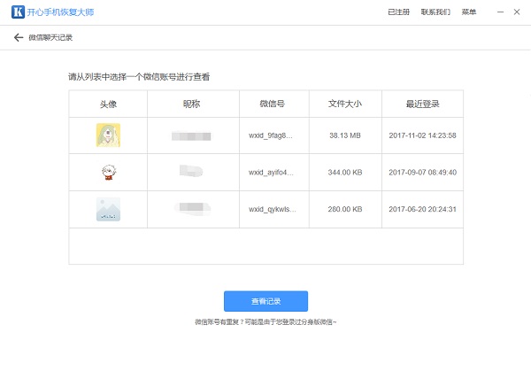
Task: Click the 文件大小 column header
Action: coord(344,104)
